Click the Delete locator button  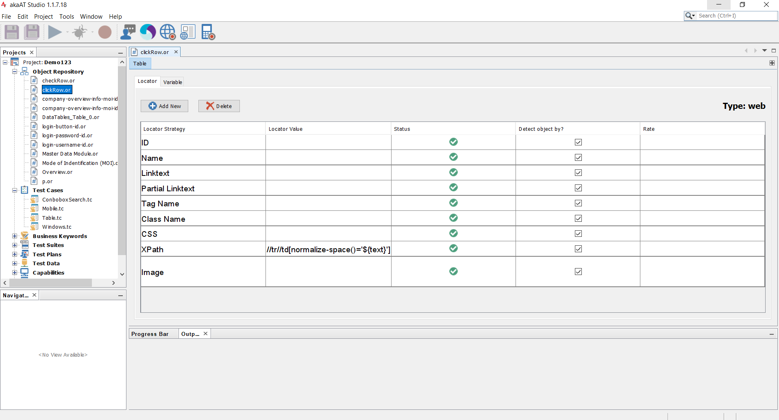coord(219,106)
